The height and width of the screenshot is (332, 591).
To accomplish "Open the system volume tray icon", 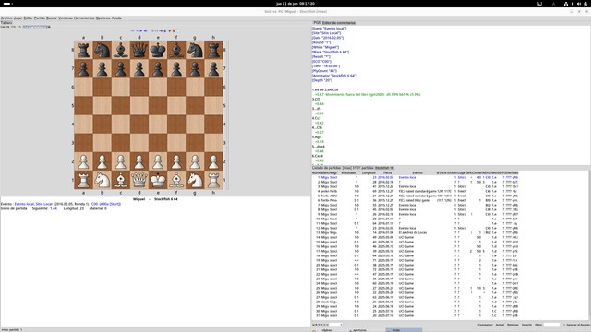I will click(x=579, y=4).
